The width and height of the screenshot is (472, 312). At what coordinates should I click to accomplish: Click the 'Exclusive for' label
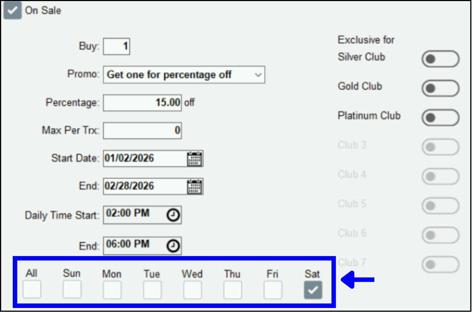[x=366, y=40]
